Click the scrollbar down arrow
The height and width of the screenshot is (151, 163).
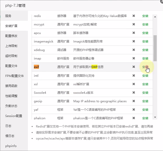[x=155, y=117]
